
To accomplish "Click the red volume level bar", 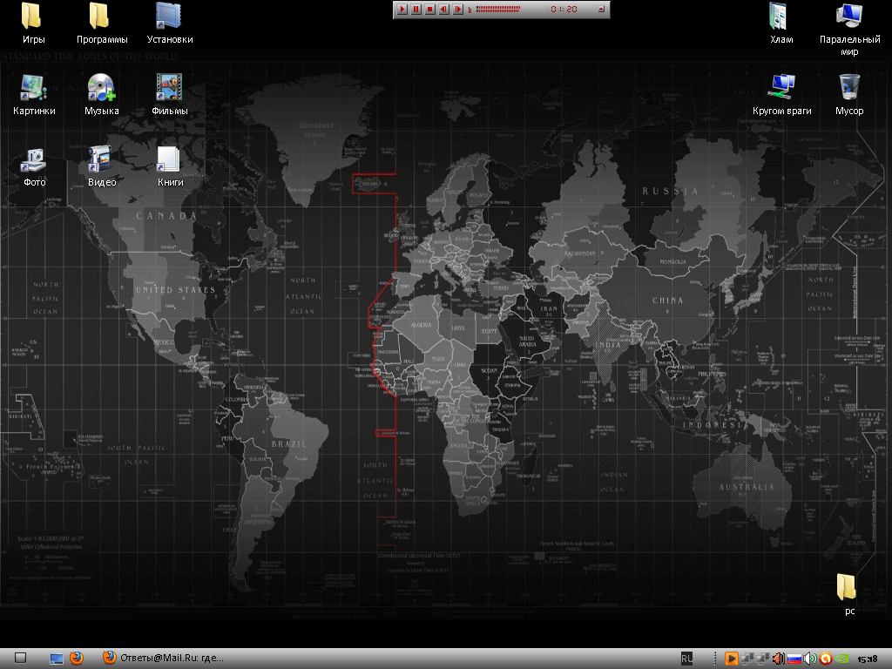I will 497,10.
